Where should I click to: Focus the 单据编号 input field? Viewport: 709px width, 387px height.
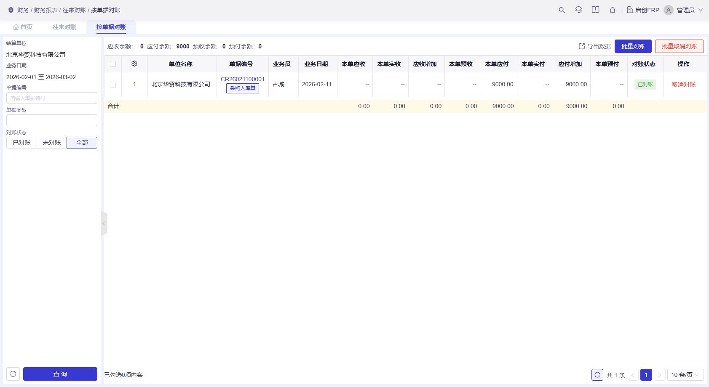(52, 98)
